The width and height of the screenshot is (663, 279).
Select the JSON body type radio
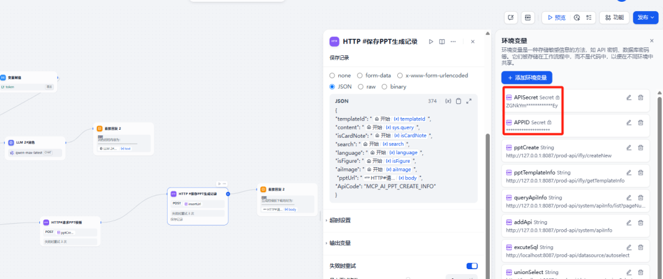(332, 87)
